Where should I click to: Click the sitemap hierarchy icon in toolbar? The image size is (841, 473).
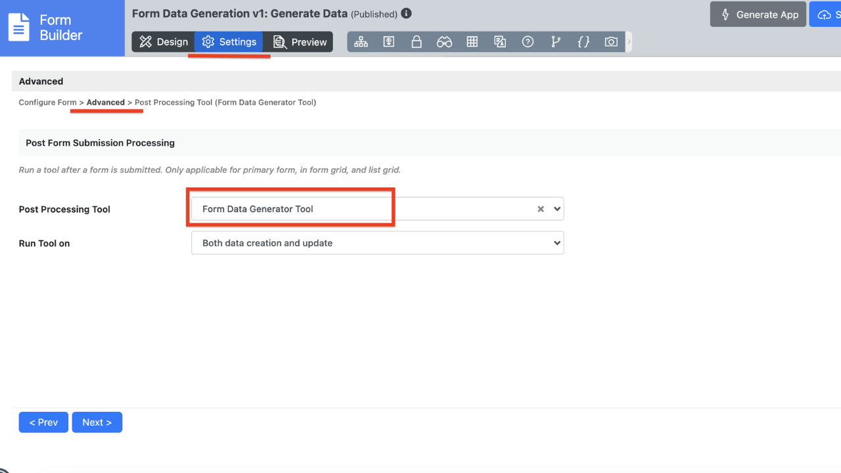[x=361, y=42]
